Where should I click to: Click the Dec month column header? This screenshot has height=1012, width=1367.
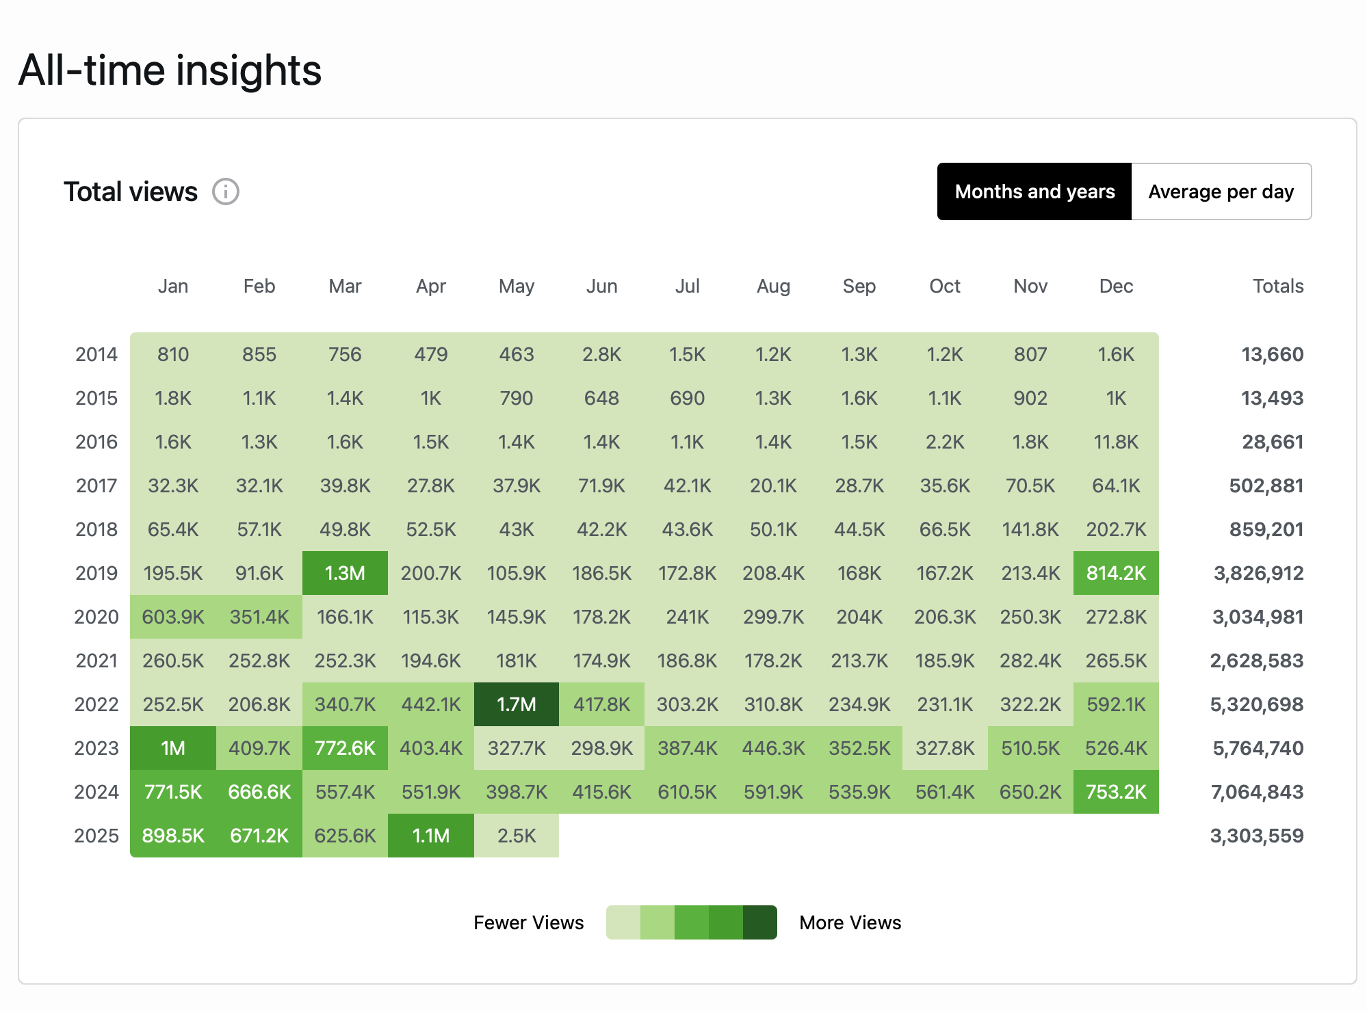(1116, 286)
